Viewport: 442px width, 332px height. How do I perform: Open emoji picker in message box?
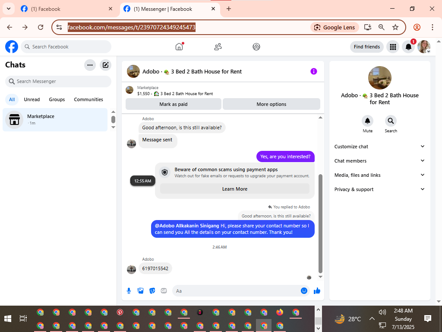304,291
